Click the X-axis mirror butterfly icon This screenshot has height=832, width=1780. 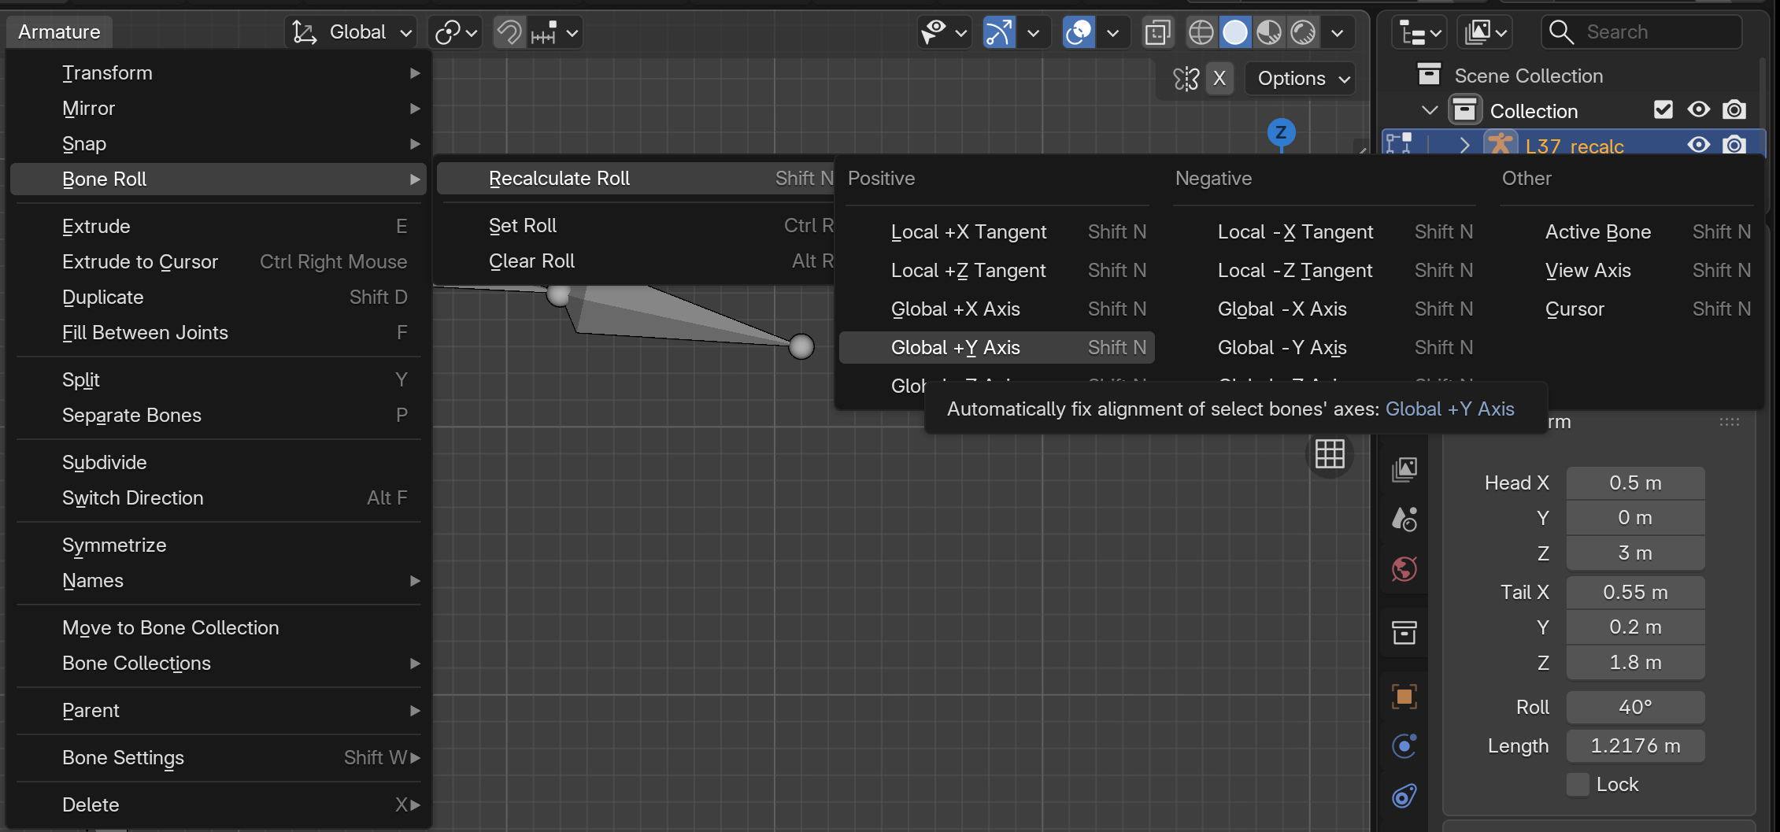pos(1186,79)
